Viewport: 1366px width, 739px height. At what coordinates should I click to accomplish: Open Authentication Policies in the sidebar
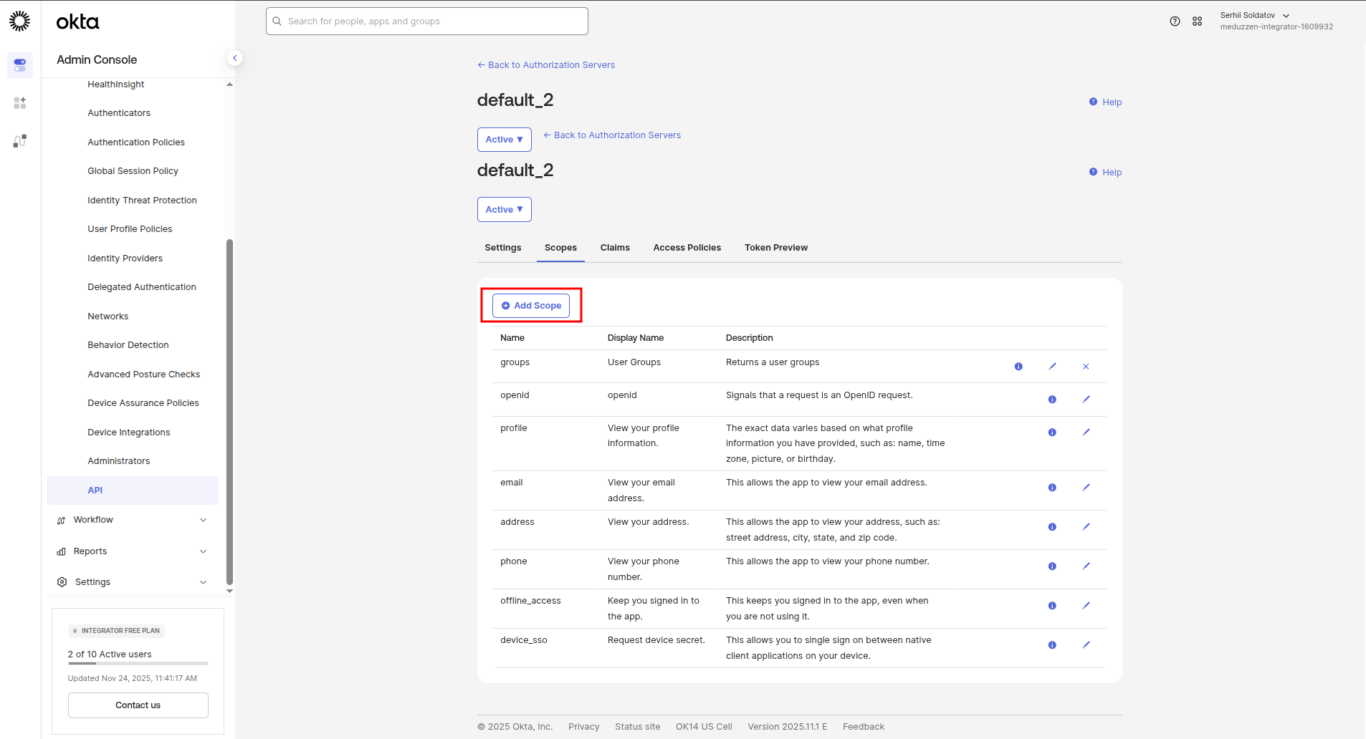(136, 143)
